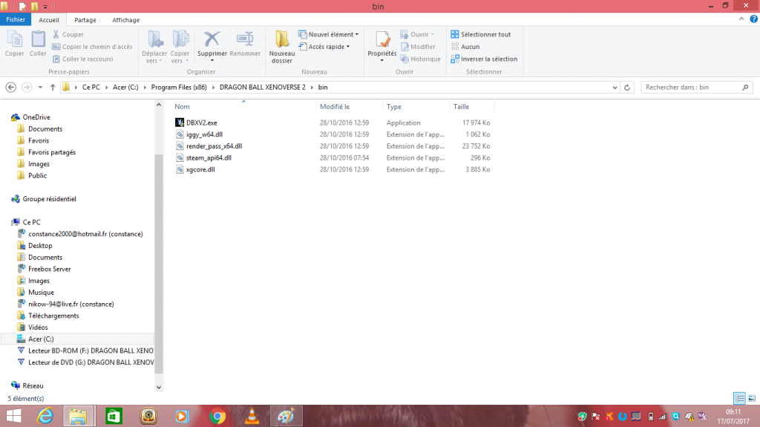Select the iggy_w64.dll file
This screenshot has height=427, width=760.
[204, 134]
